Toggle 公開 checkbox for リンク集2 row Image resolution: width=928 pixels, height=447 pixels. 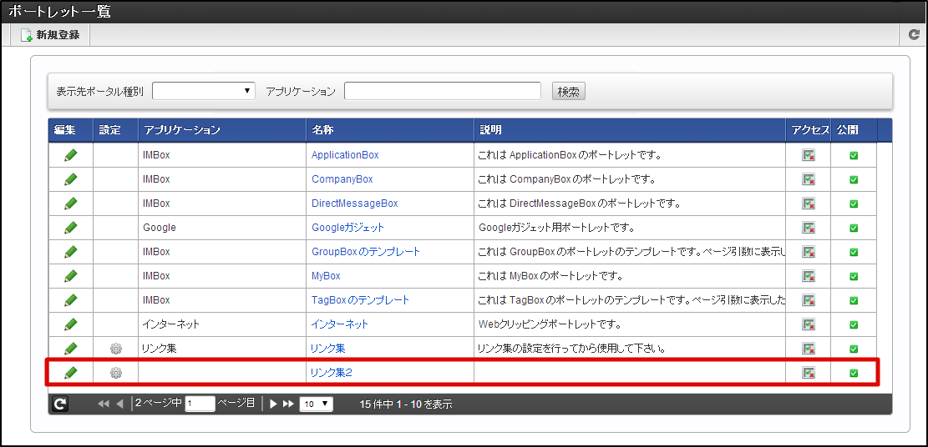[854, 373]
